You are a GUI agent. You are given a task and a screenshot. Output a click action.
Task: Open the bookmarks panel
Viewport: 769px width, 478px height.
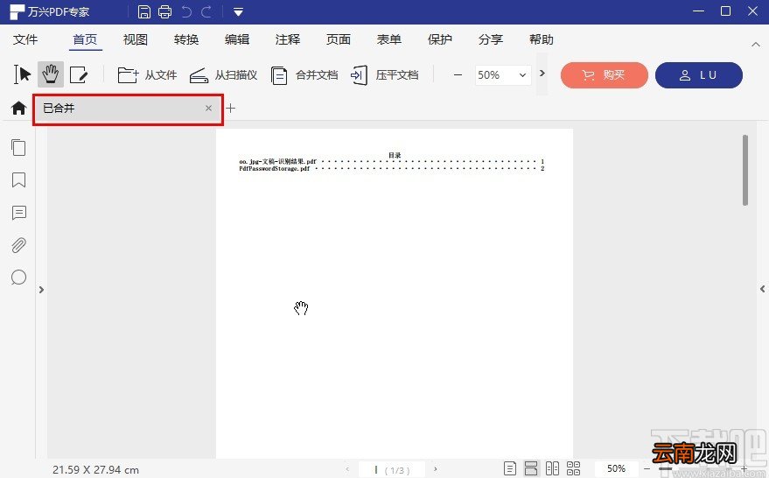click(18, 179)
